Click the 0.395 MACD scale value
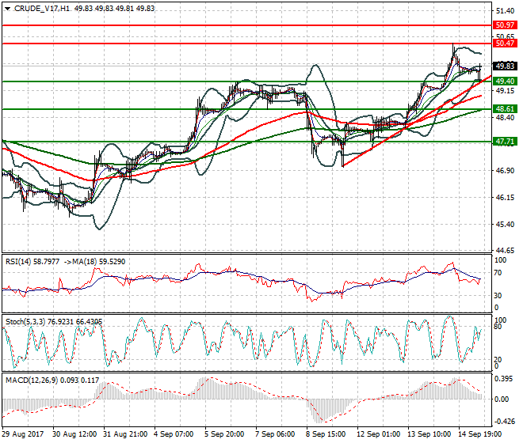Screen dimensions: 523x443 (x=504, y=379)
